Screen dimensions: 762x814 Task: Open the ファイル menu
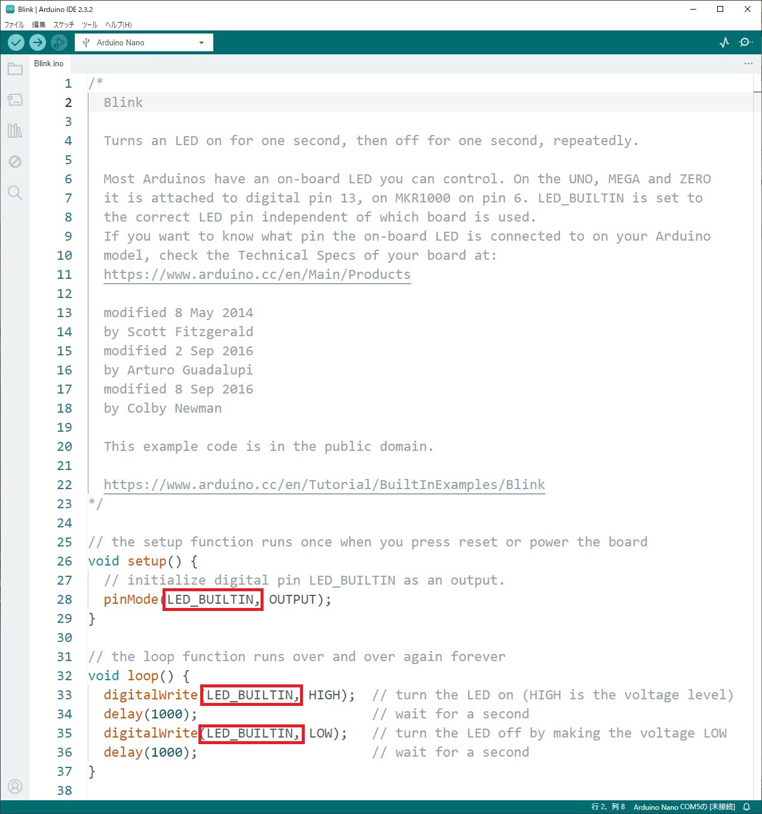tap(14, 24)
